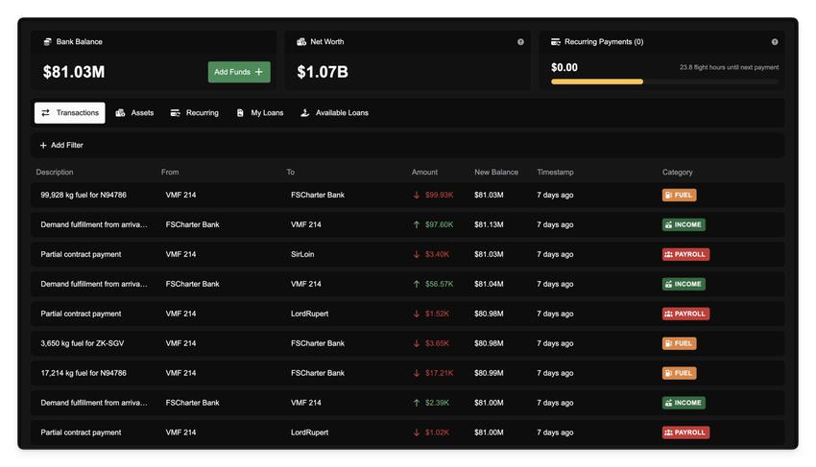Switch to the Assets tab
The height and width of the screenshot is (467, 816).
134,113
